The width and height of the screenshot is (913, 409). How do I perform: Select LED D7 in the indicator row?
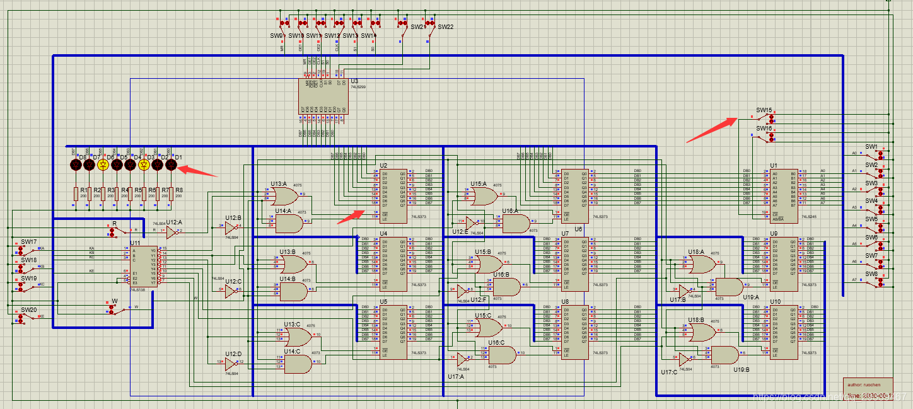[89, 165]
